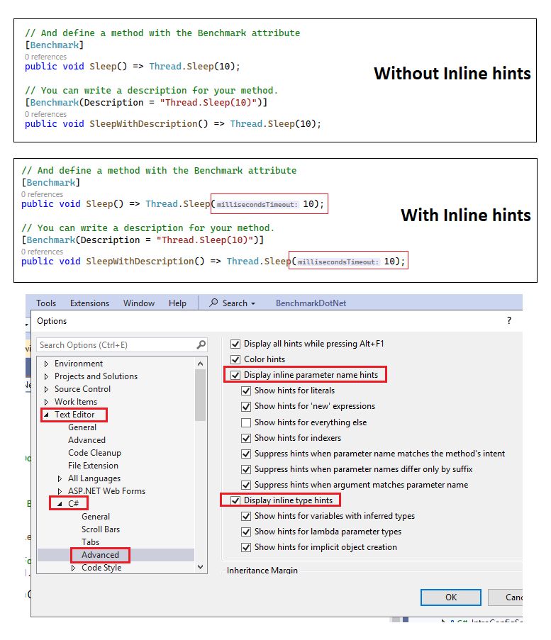551x640 pixels.
Task: Toggle the Color hints checkbox
Action: pos(235,359)
